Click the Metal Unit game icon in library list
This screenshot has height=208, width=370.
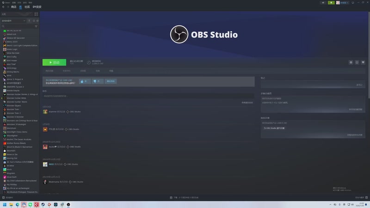pos(5,34)
